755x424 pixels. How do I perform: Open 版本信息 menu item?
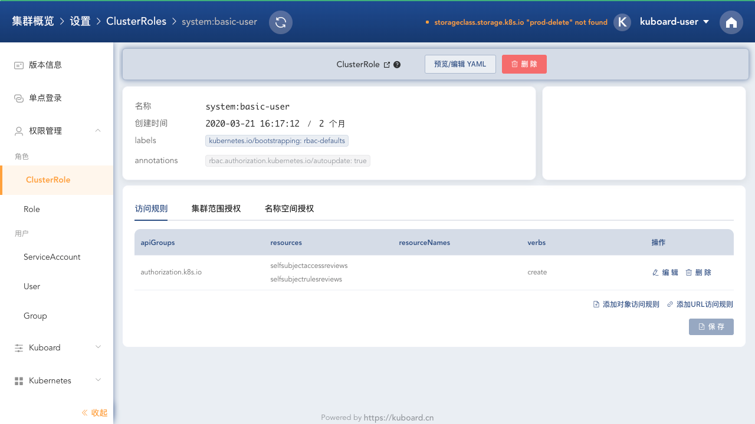(57, 65)
